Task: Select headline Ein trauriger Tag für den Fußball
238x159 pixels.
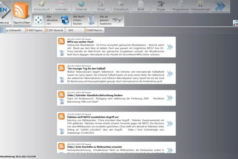Action: tap(87, 69)
